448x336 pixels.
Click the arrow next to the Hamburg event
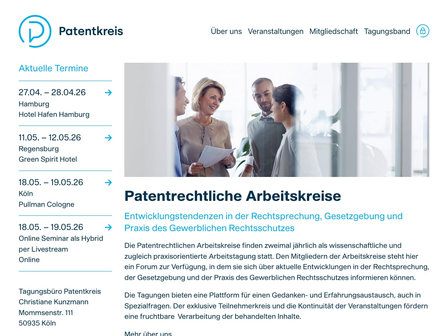point(108,93)
